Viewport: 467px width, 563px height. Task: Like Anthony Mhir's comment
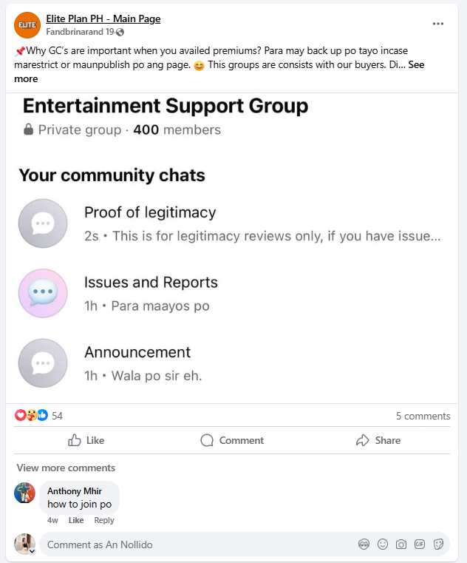(x=76, y=520)
